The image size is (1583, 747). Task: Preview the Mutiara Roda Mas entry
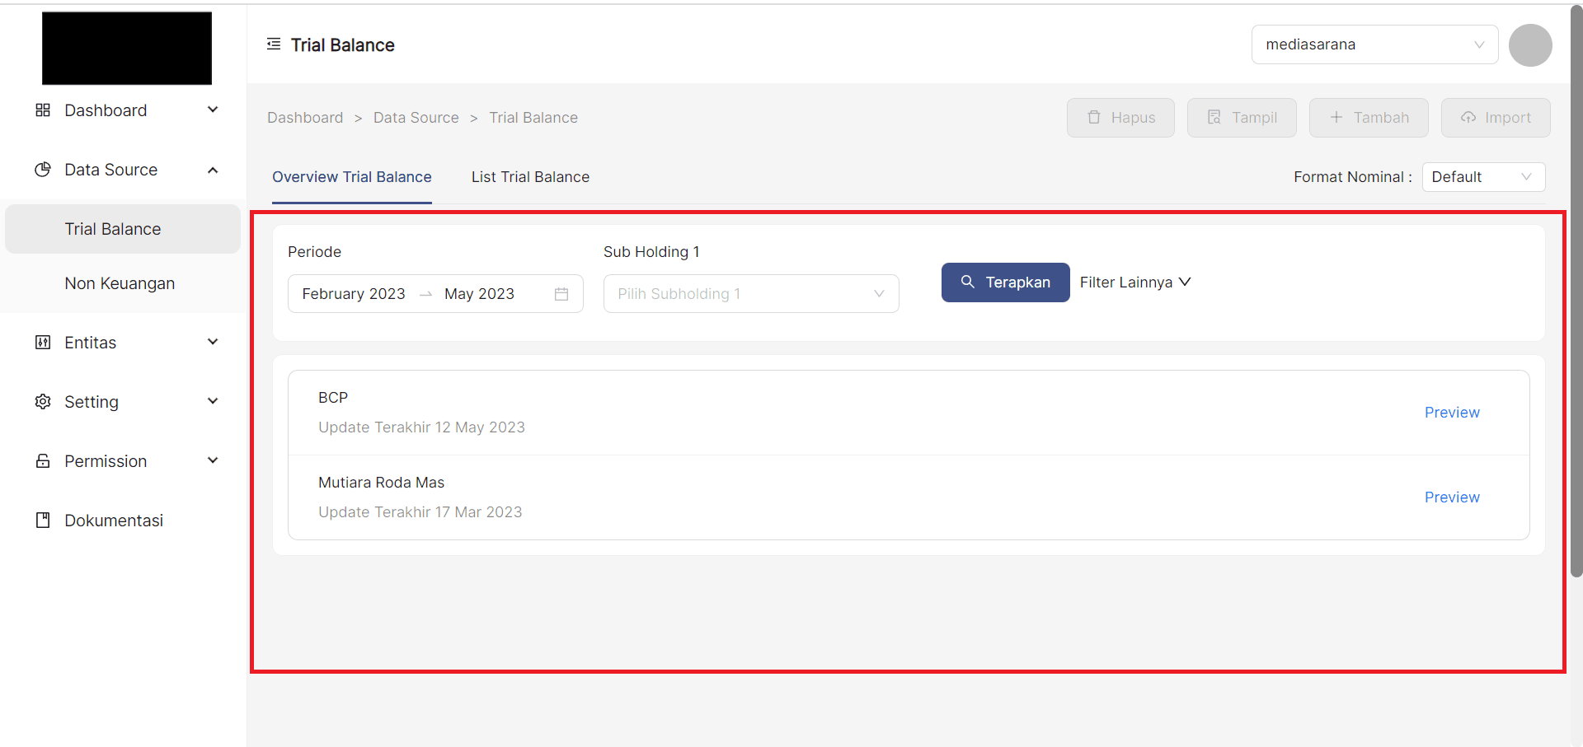click(x=1451, y=497)
